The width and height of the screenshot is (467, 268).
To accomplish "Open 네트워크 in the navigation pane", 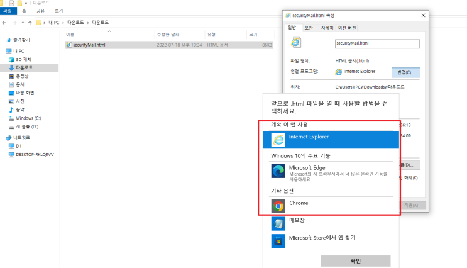I will pyautogui.click(x=18, y=137).
